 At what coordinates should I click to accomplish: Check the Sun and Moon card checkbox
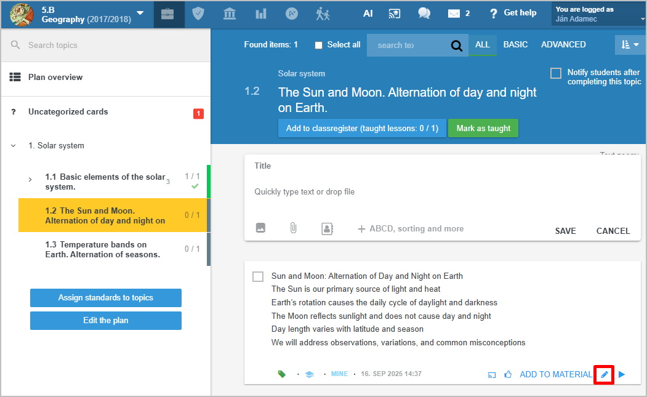258,277
